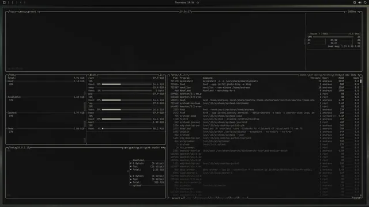Select the nautilus process row
The height and width of the screenshot is (207, 369).
pyautogui.click(x=265, y=87)
